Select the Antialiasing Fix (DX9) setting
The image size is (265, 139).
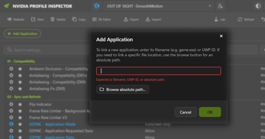(47, 89)
